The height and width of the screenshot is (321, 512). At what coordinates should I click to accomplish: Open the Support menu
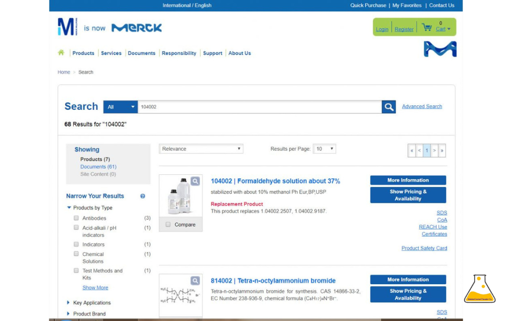[x=212, y=53]
